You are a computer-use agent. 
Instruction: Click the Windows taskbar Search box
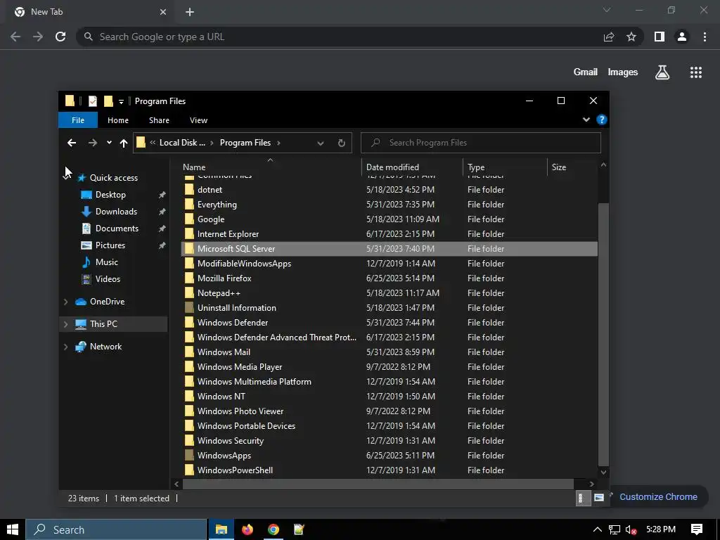point(116,529)
